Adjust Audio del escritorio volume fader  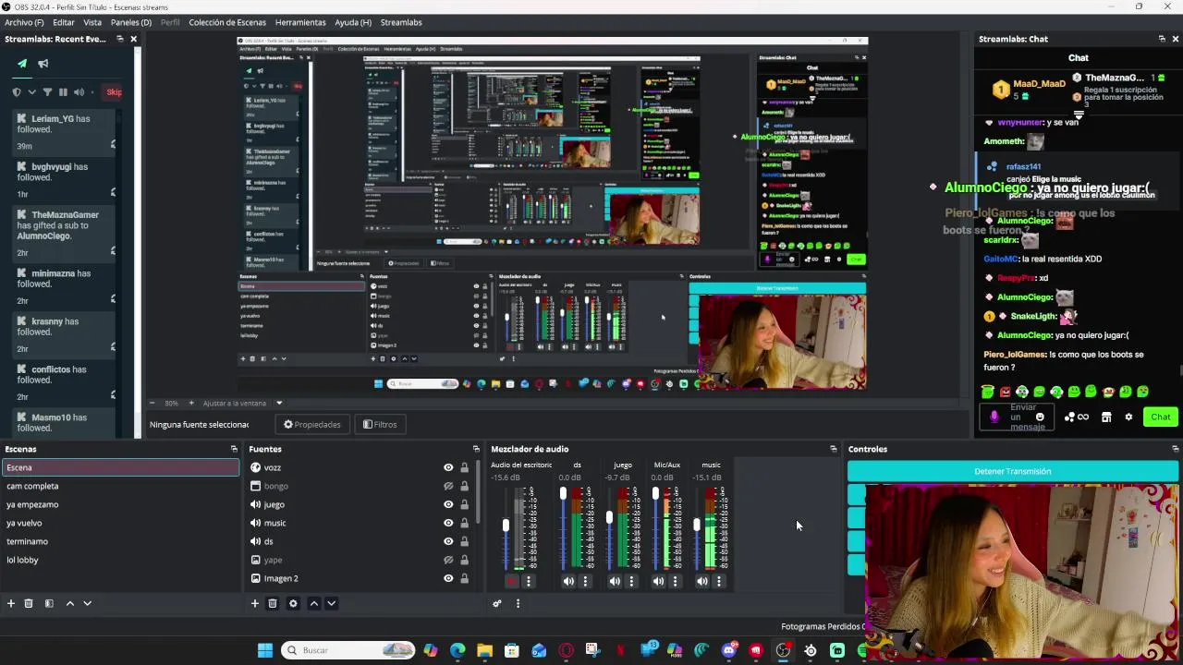click(506, 526)
